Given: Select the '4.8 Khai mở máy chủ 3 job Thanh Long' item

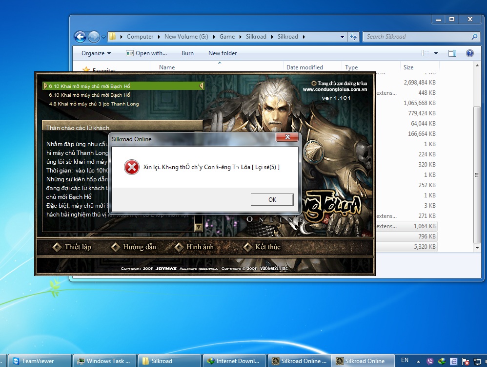Looking at the screenshot, I should (x=94, y=104).
